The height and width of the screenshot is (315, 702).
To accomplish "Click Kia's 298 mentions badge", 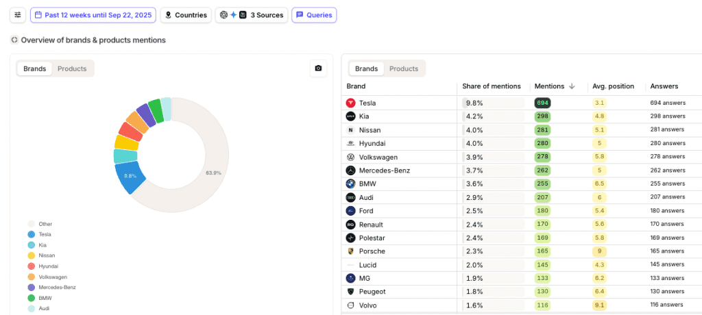I will (x=542, y=116).
